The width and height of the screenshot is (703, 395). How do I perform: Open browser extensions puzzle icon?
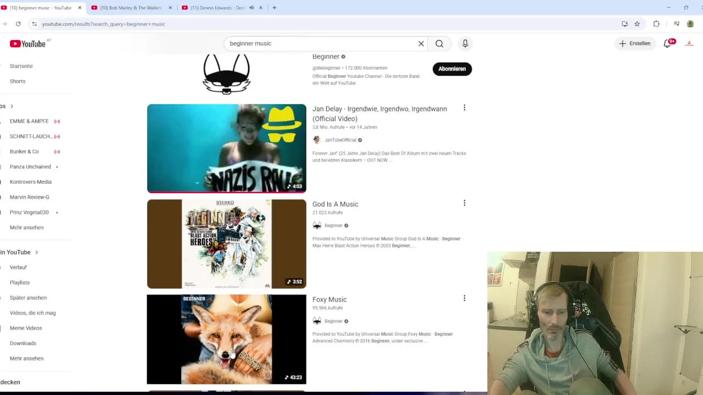(656, 24)
